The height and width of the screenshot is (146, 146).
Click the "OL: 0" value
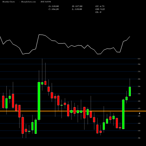(98, 12)
